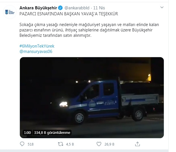Visit the @mansuryavas06 mention
176x152 pixels.
(36, 52)
